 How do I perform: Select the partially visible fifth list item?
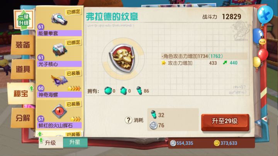coord(59,134)
